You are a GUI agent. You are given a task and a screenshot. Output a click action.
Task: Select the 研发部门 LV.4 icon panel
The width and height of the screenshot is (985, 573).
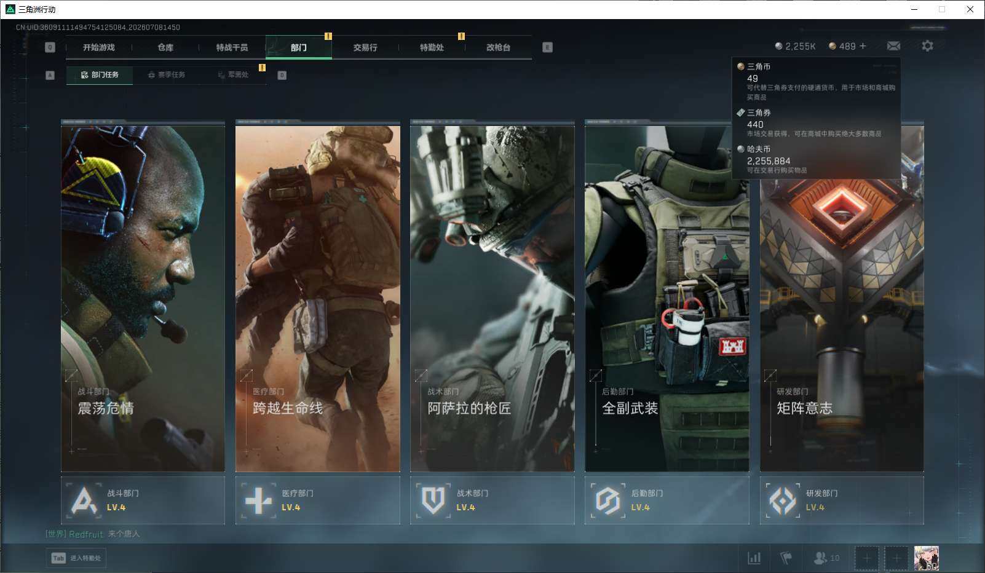pyautogui.click(x=842, y=500)
